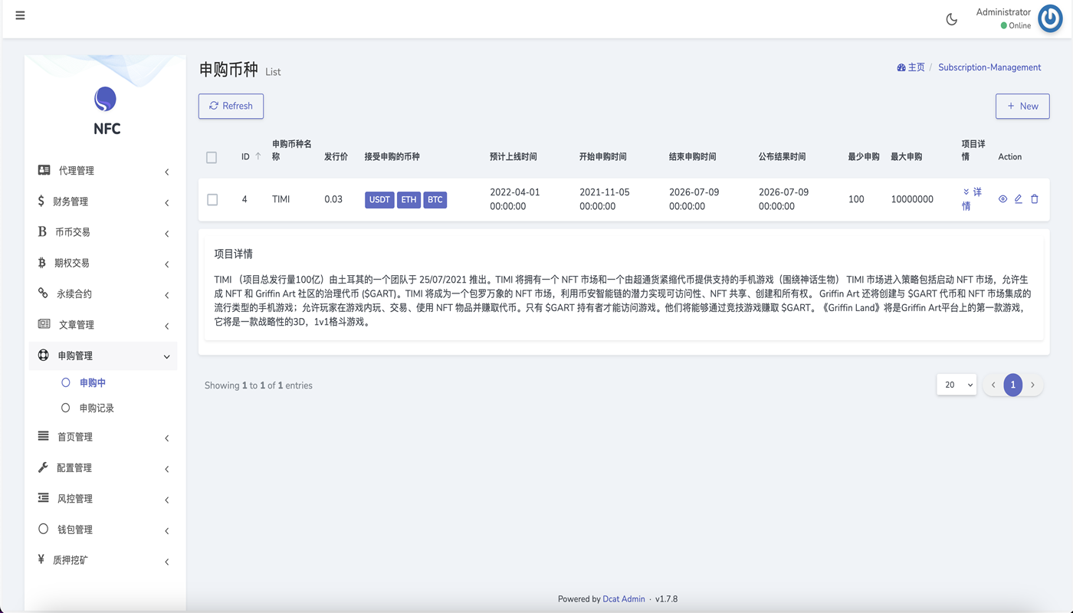
Task: Click the TIMI name cell
Action: pos(281,199)
